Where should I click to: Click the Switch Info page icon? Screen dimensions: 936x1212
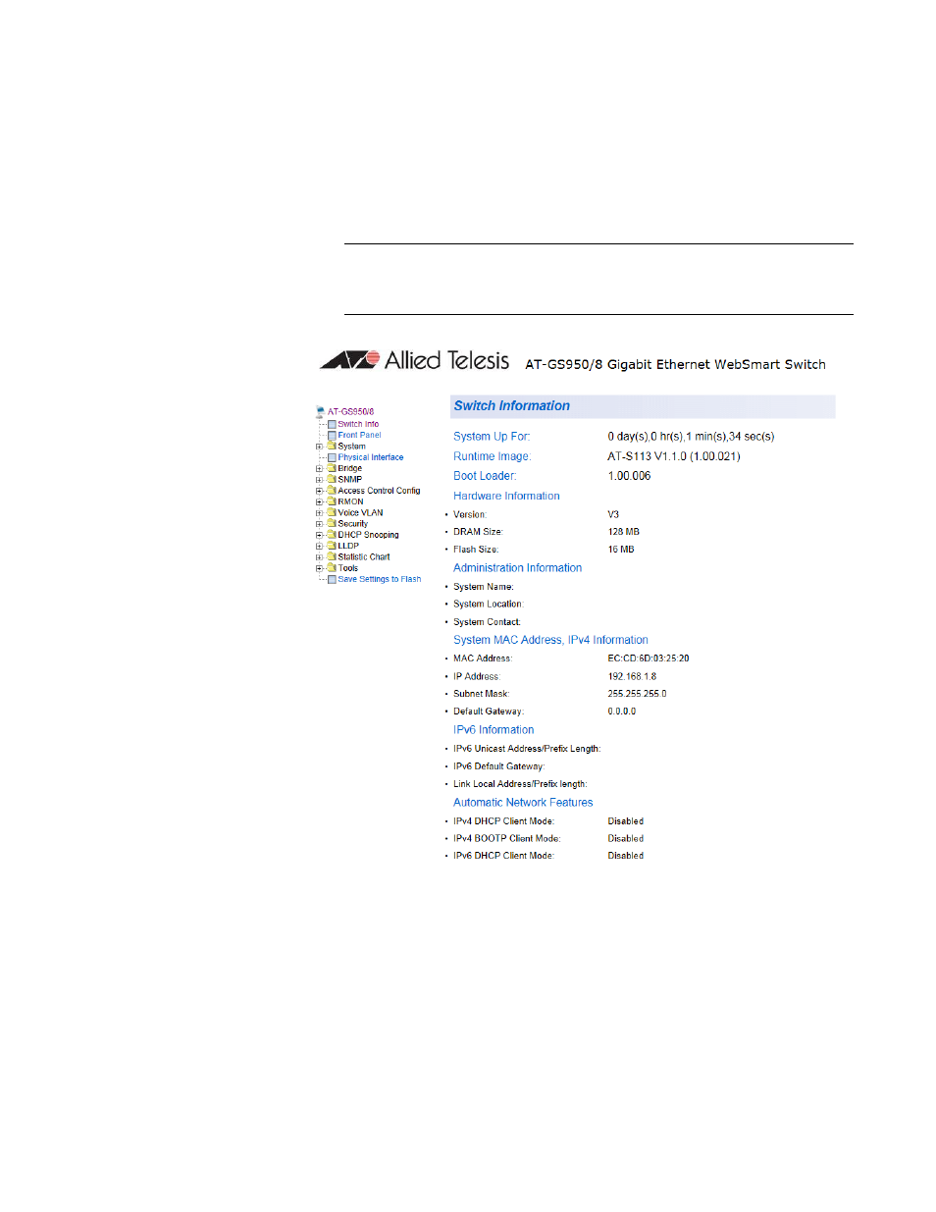(332, 424)
